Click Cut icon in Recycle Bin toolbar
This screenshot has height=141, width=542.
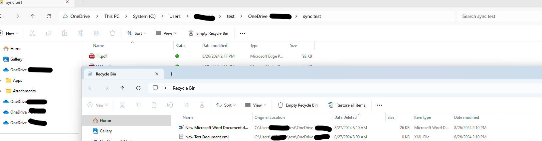122,105
